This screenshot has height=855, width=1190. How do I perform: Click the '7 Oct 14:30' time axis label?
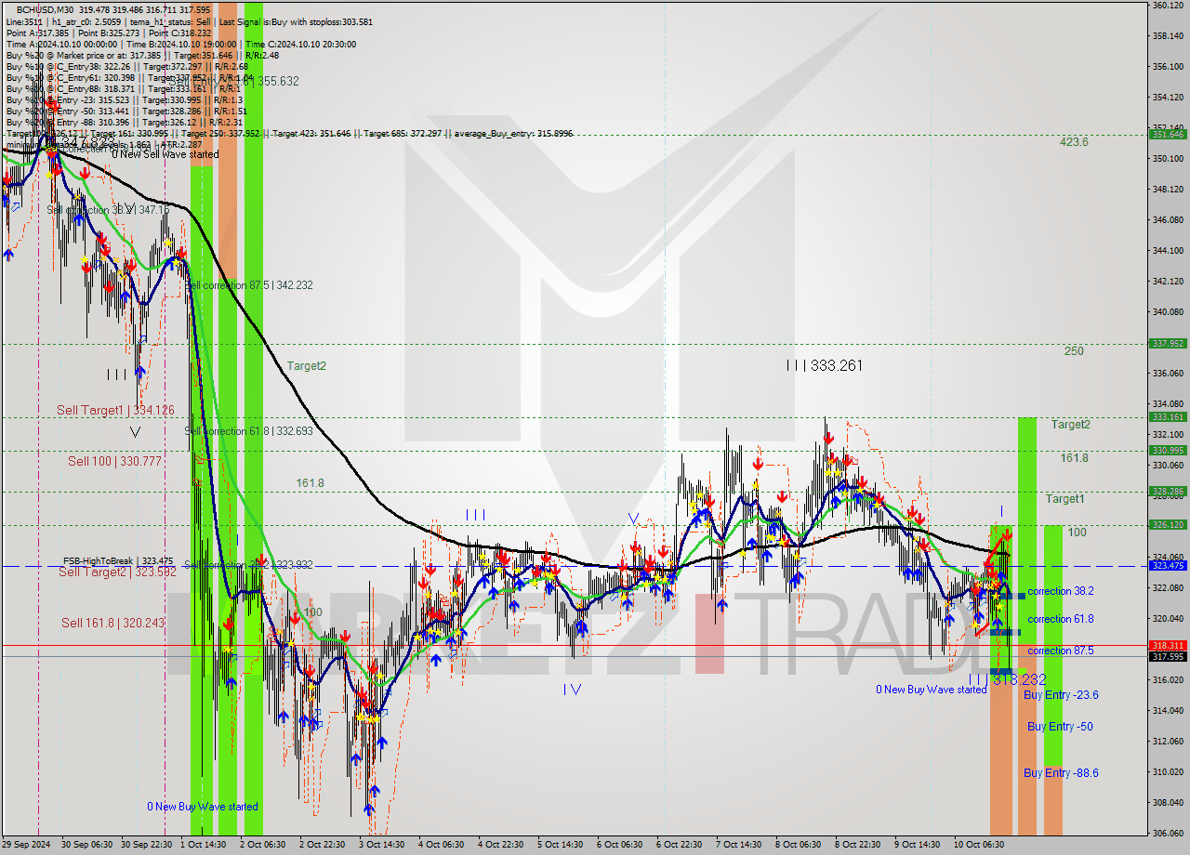click(x=739, y=845)
